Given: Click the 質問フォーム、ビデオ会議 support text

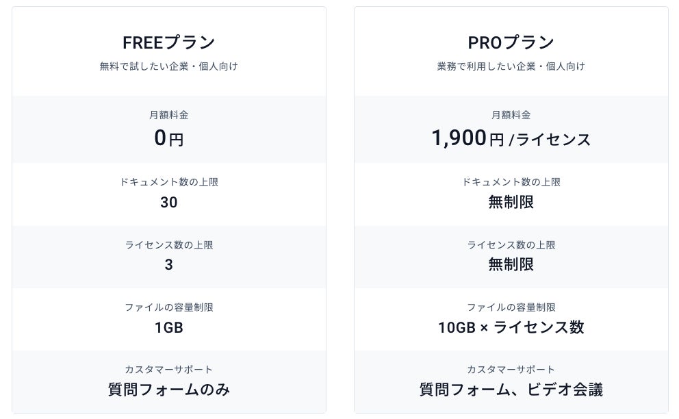Looking at the screenshot, I should [511, 390].
